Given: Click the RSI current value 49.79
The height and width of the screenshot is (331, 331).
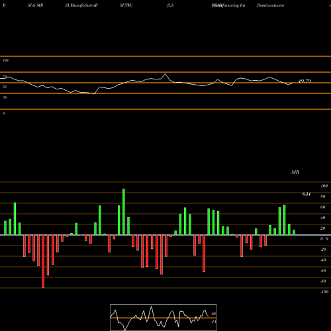Looking at the screenshot, I should tap(305, 81).
